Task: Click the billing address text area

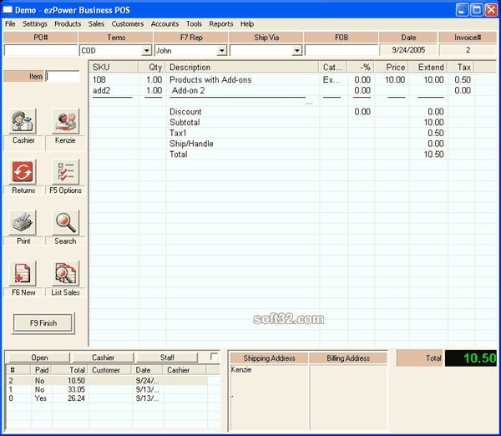Action: point(348,398)
